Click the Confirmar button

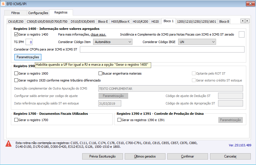[x=188, y=156]
